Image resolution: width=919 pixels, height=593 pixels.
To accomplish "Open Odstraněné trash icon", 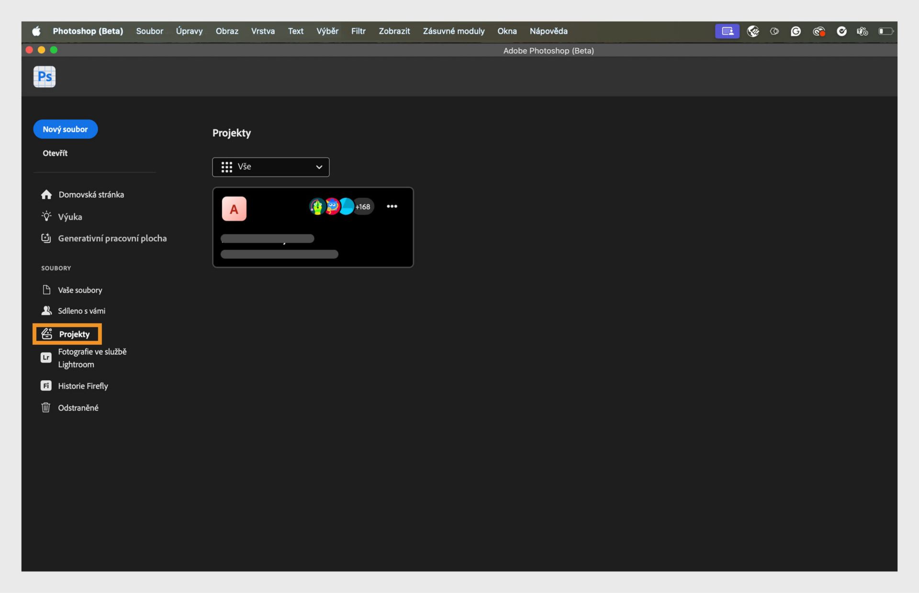I will [46, 407].
